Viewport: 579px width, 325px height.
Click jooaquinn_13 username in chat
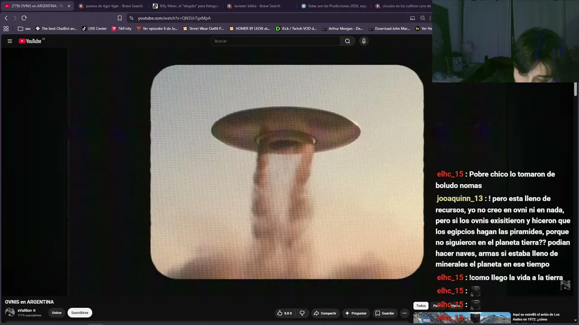click(x=460, y=199)
